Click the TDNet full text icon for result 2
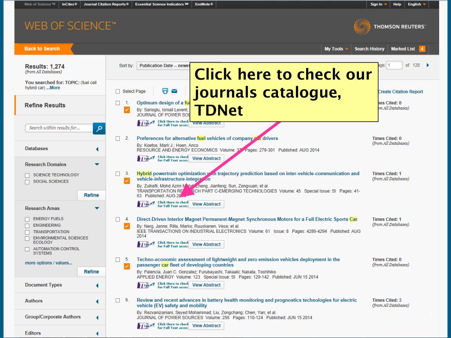This screenshot has width=451, height=338. pyautogui.click(x=163, y=158)
